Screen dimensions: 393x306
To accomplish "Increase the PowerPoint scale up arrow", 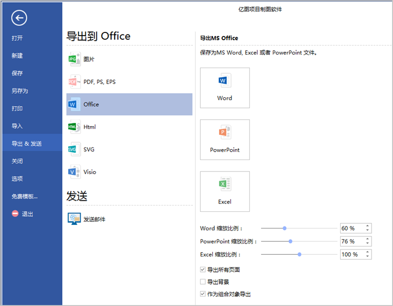I will click(x=367, y=239).
